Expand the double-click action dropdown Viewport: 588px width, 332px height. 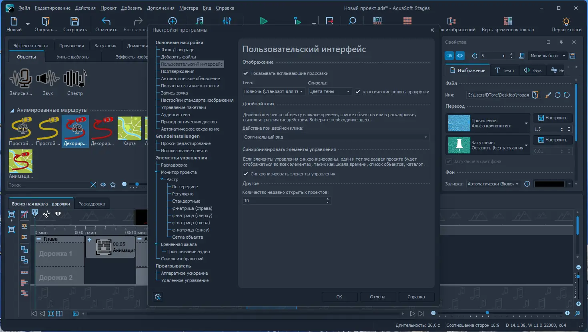(x=336, y=137)
